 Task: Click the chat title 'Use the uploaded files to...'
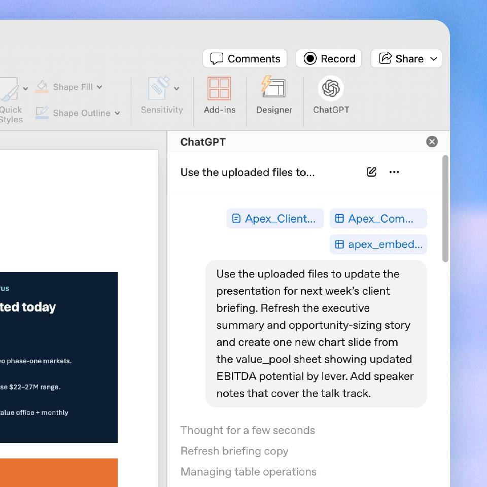click(248, 172)
